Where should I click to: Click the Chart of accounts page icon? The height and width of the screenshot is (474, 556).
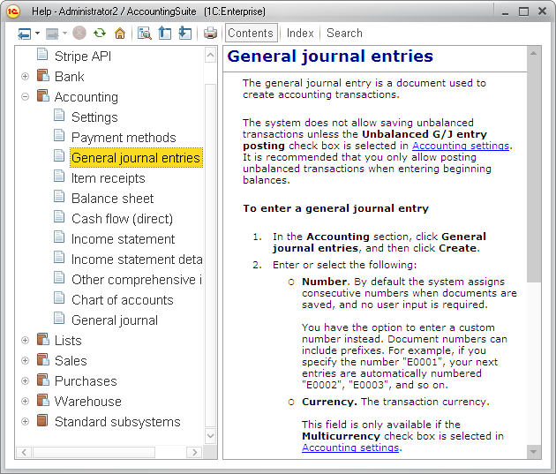coord(59,297)
